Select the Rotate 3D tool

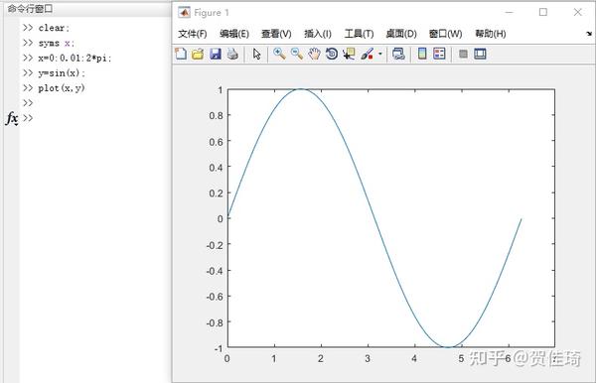(x=332, y=54)
